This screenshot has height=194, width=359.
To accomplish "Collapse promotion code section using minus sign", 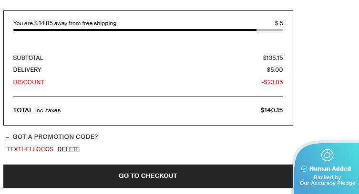I will click(7, 137).
